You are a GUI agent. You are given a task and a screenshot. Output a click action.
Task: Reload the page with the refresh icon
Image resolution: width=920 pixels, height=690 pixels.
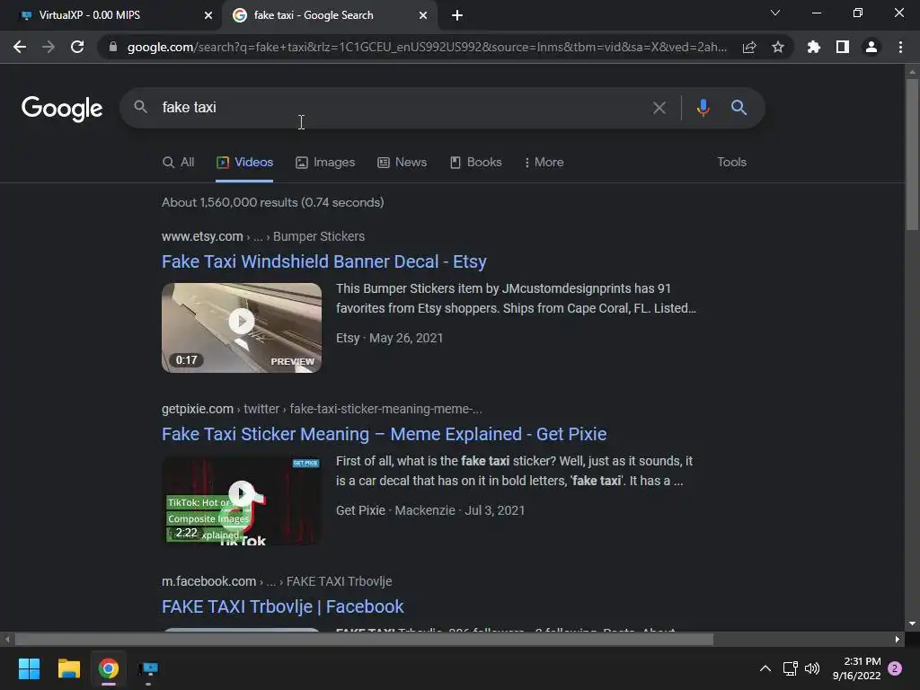tap(77, 47)
